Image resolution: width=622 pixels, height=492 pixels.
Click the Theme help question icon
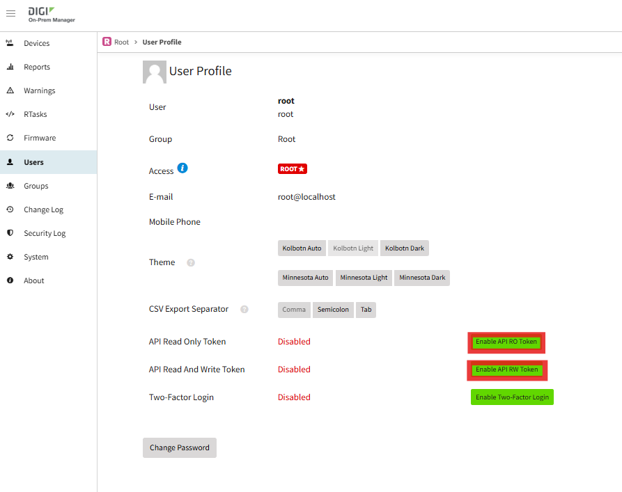point(191,262)
